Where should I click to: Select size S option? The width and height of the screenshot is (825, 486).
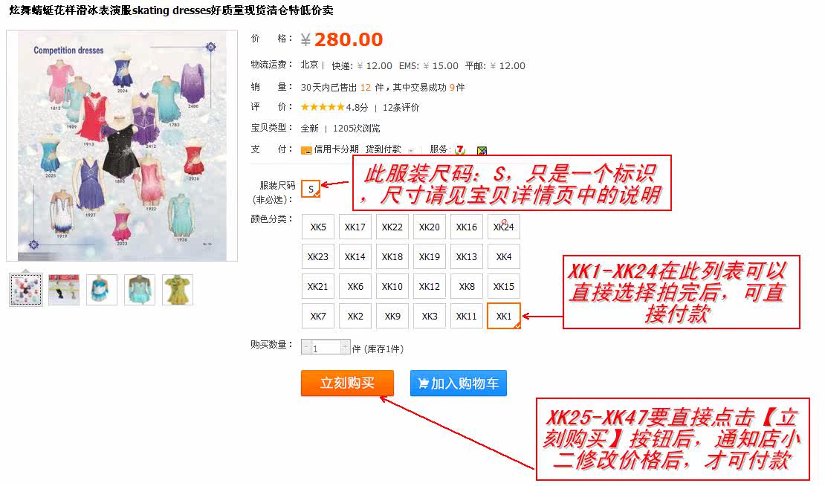[x=311, y=189]
